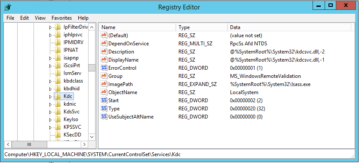The width and height of the screenshot is (359, 163).
Task: Click the tree pane scroll up arrow
Action: point(92,27)
